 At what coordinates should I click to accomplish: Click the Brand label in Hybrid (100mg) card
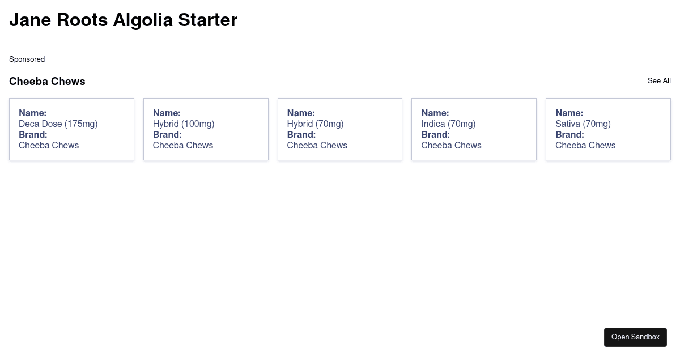[x=167, y=135]
